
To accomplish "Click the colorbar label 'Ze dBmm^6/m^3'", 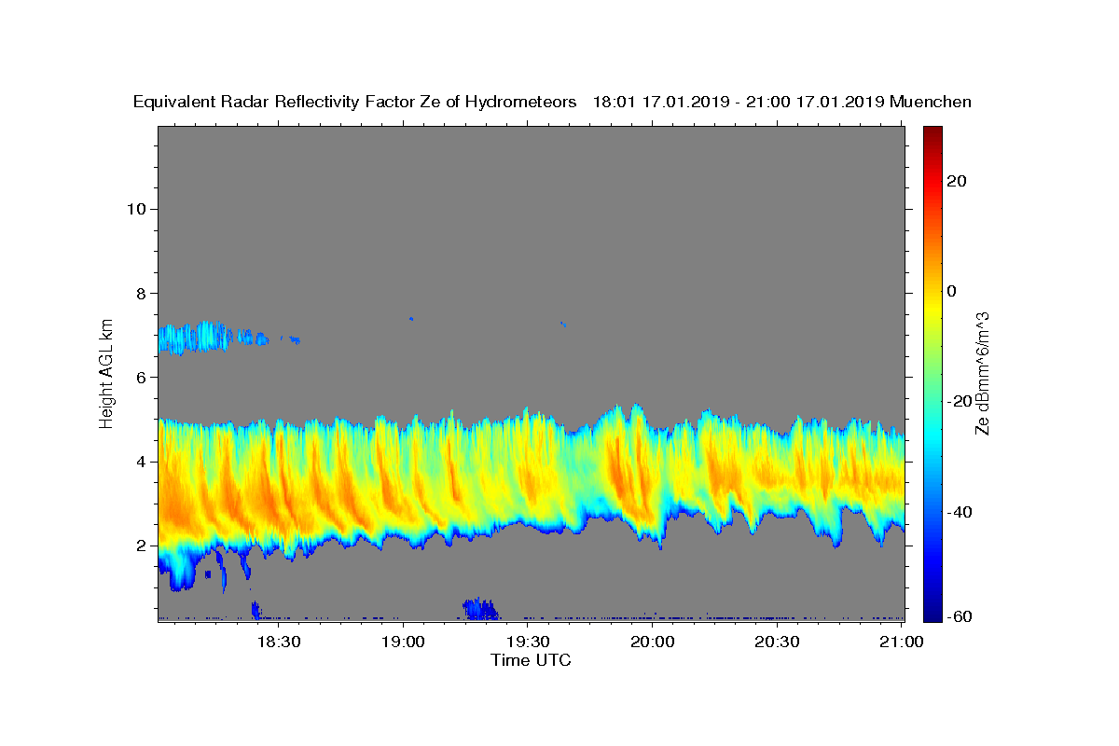I will (x=982, y=373).
